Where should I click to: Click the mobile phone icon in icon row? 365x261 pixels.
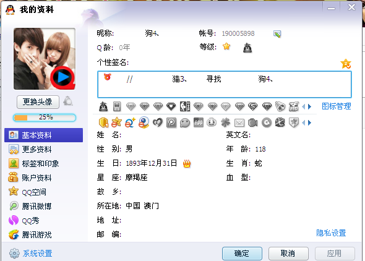[x=117, y=107]
